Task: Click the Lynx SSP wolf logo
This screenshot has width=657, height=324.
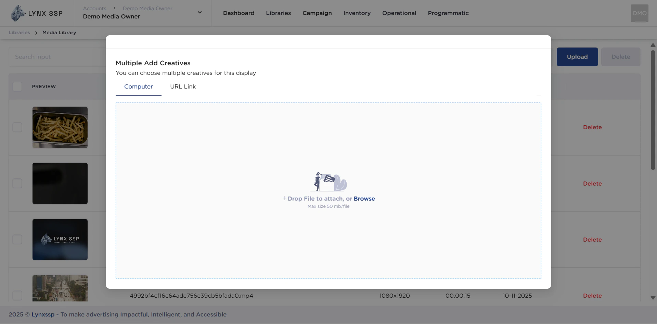Action: pos(18,13)
